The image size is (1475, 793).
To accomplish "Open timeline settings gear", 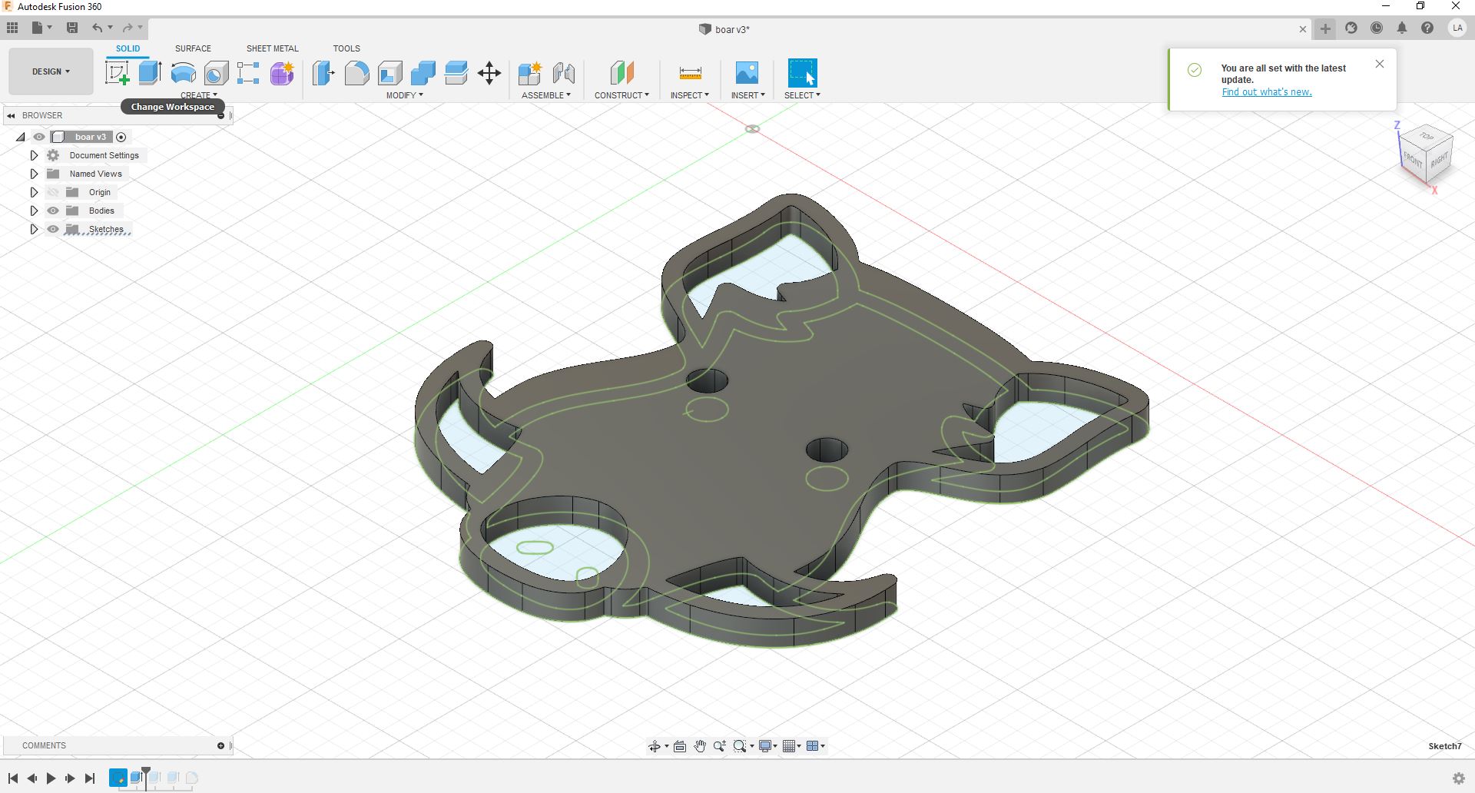I will pyautogui.click(x=1458, y=778).
